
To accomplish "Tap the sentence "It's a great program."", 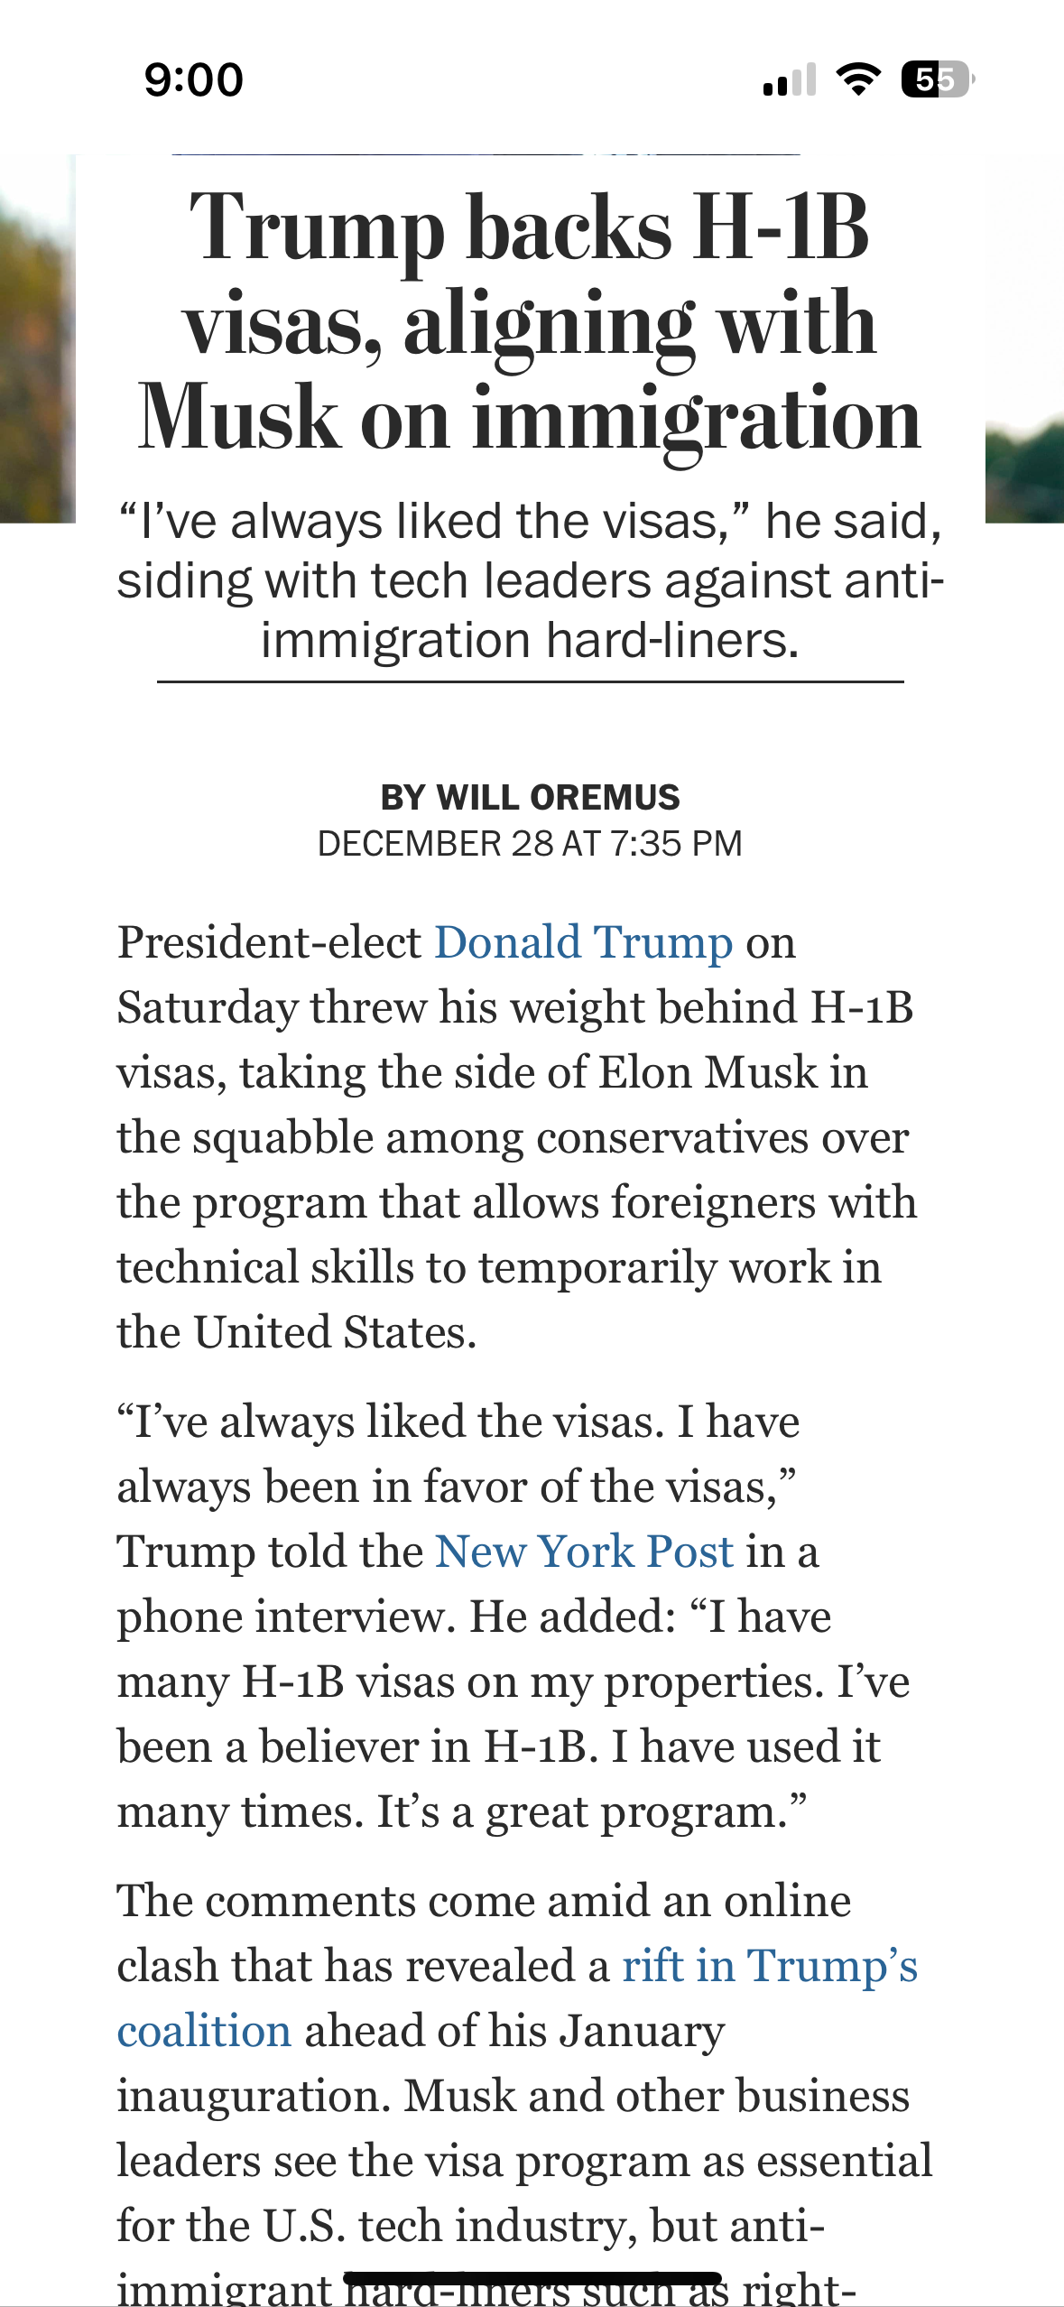I will pos(591,1811).
